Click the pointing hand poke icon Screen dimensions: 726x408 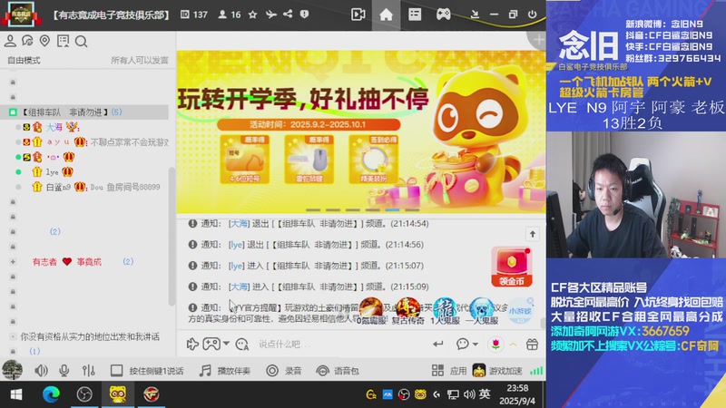(192, 344)
